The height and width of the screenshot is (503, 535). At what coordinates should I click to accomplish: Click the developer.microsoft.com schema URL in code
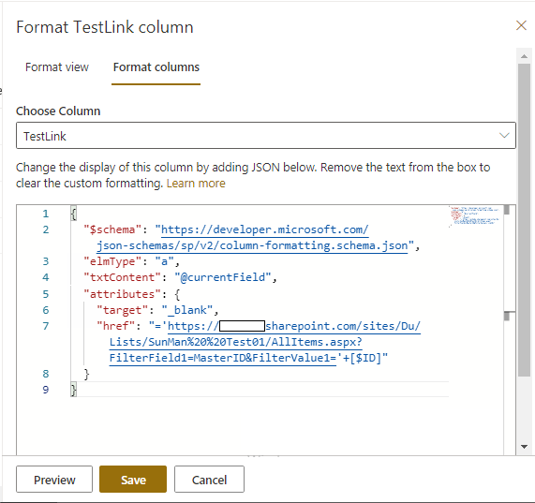tap(265, 229)
